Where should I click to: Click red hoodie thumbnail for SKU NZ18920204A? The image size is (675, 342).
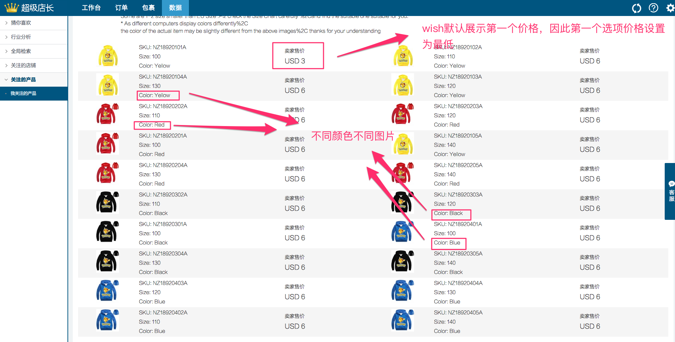pos(108,173)
